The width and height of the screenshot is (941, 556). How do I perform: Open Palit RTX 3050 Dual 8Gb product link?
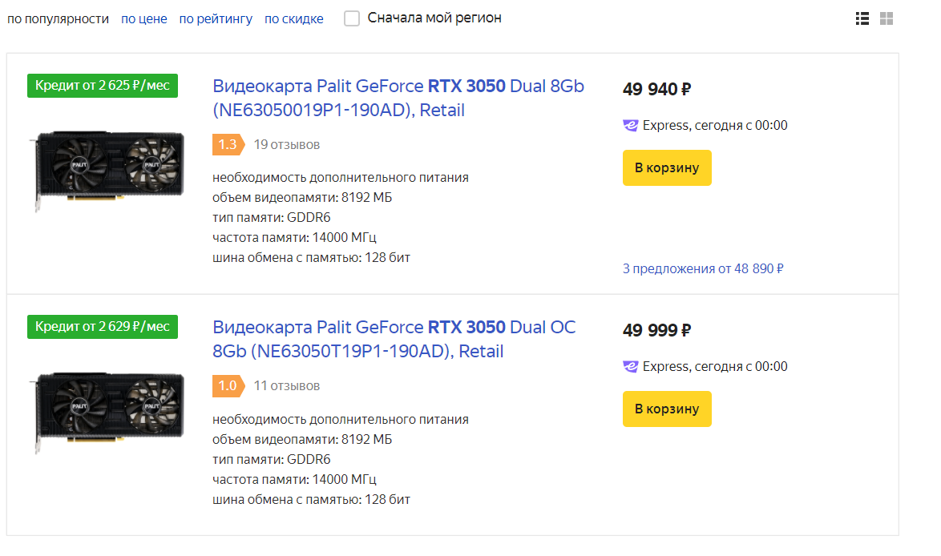(x=398, y=98)
